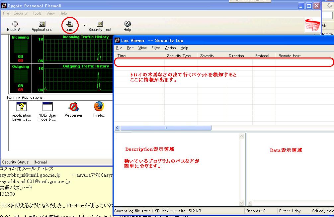Sort log by Protocol column header
334x217 pixels.
pyautogui.click(x=264, y=55)
